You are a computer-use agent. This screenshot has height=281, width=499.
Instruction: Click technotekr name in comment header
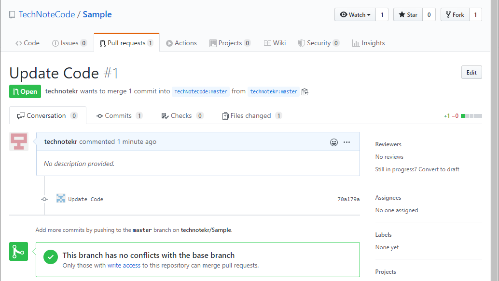[x=61, y=142]
